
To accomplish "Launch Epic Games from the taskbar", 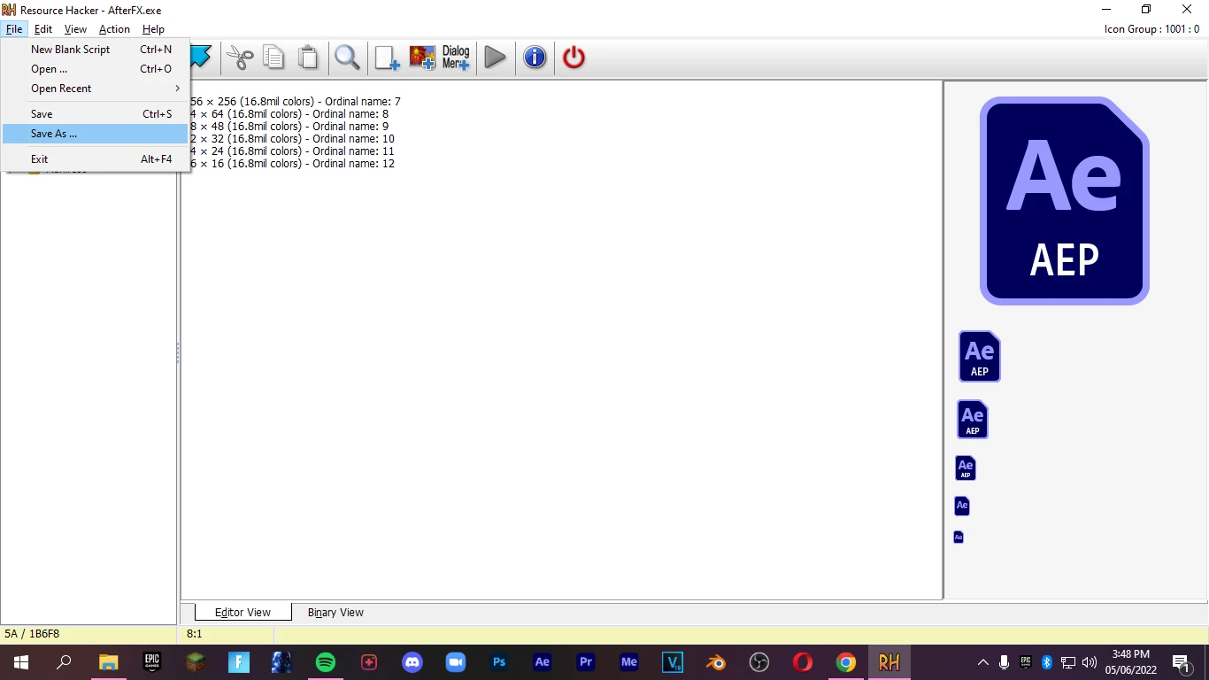I will pos(152,662).
